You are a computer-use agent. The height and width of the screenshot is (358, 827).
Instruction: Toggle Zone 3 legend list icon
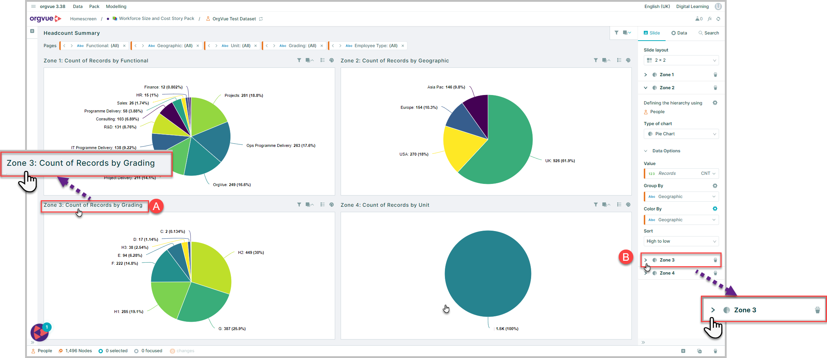[322, 205]
